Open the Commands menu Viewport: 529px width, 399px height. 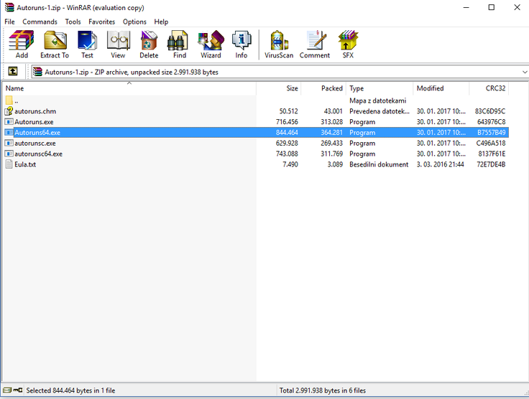[40, 22]
